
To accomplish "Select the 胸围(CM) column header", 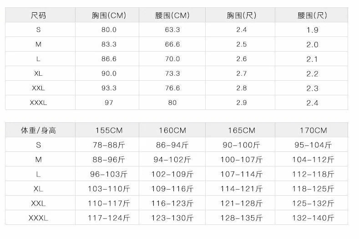I will click(x=109, y=15).
